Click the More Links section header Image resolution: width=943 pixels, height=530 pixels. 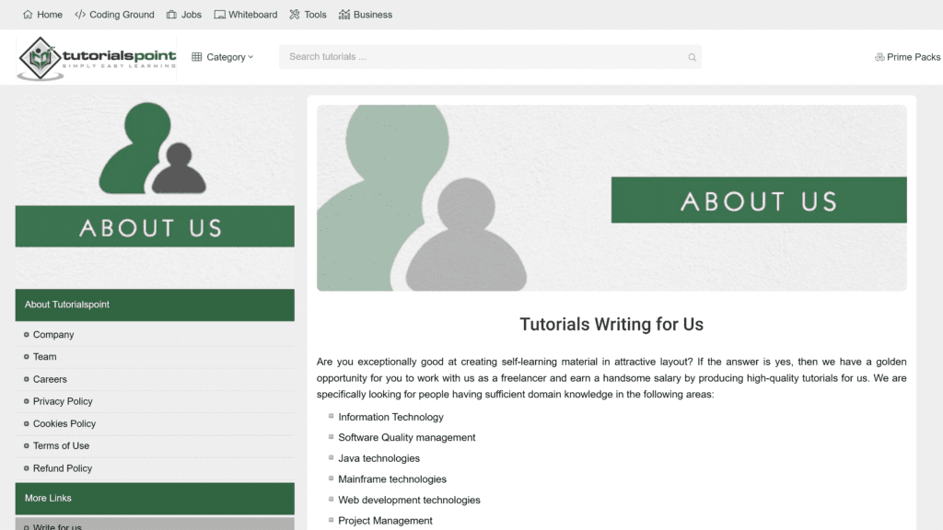(155, 498)
